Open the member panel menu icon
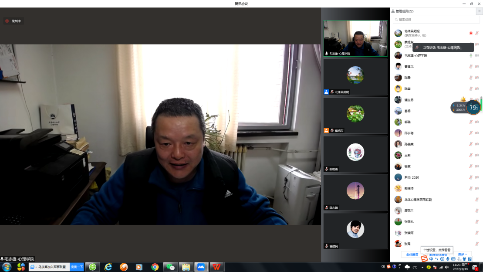Image resolution: width=483 pixels, height=272 pixels. tap(480, 11)
